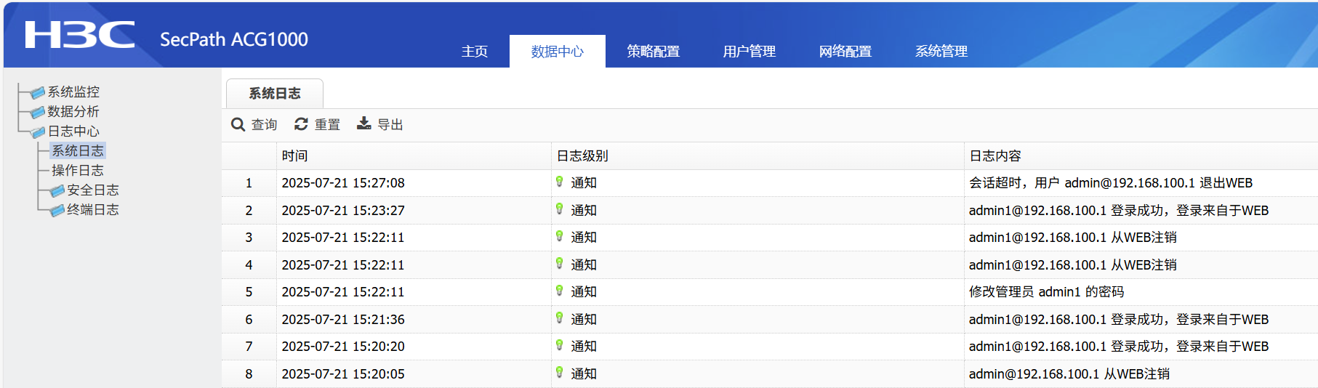Click the bulb icon in row 5
Image resolution: width=1318 pixels, height=388 pixels.
559,291
